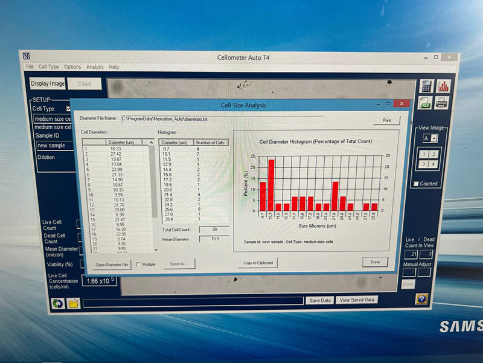Open the medium size cells type dropdown
483x363 pixels.
click(52, 118)
